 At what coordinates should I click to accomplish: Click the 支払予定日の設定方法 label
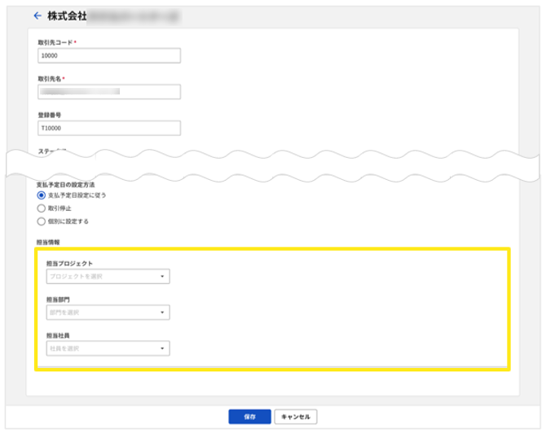[x=66, y=184]
